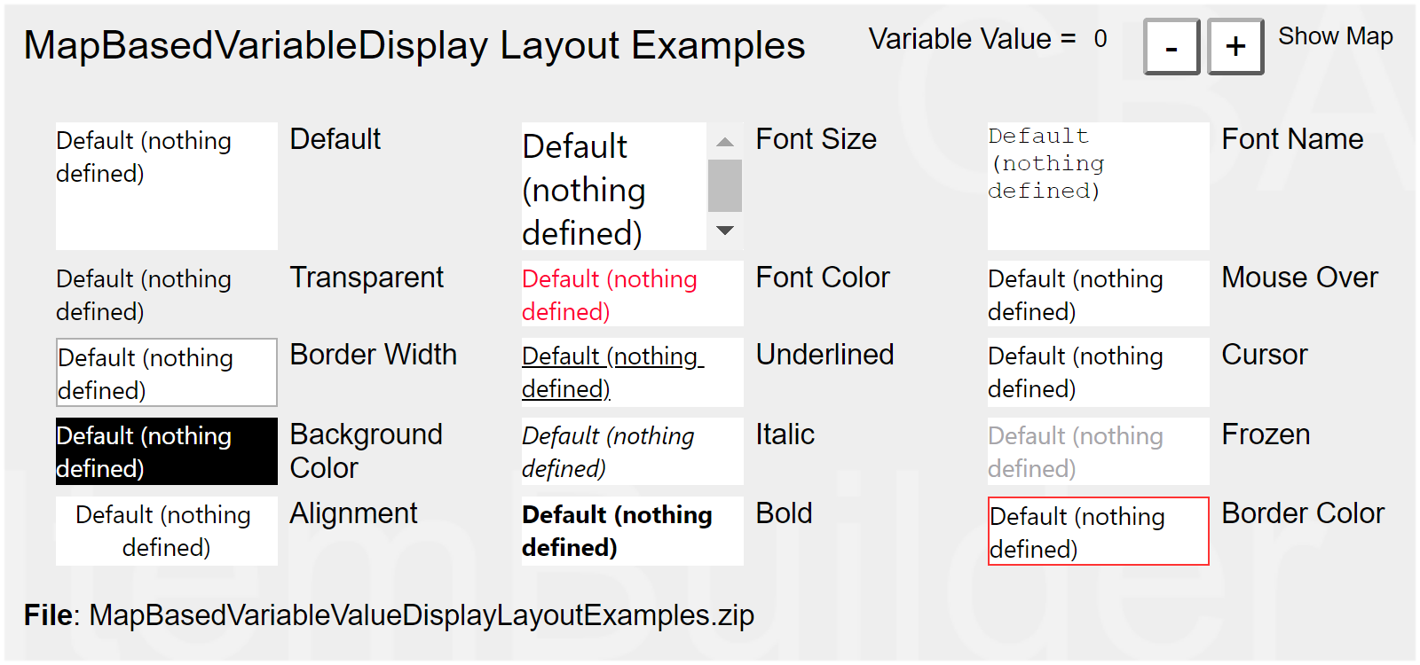Click the underlined text display box

632,372
